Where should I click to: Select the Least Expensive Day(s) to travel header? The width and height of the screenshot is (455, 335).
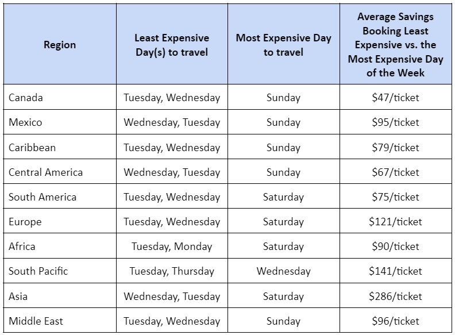pos(171,45)
